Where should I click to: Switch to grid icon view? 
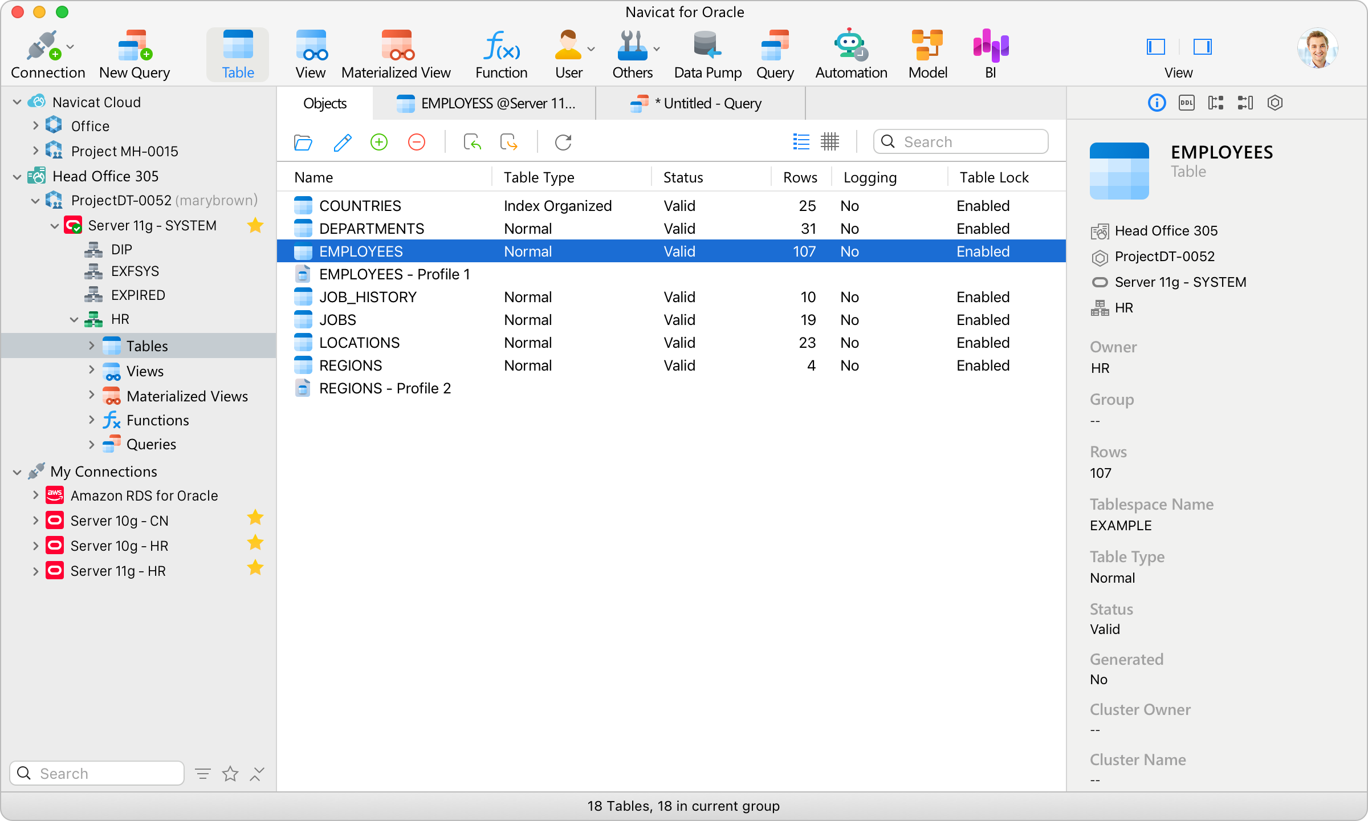[x=830, y=141]
